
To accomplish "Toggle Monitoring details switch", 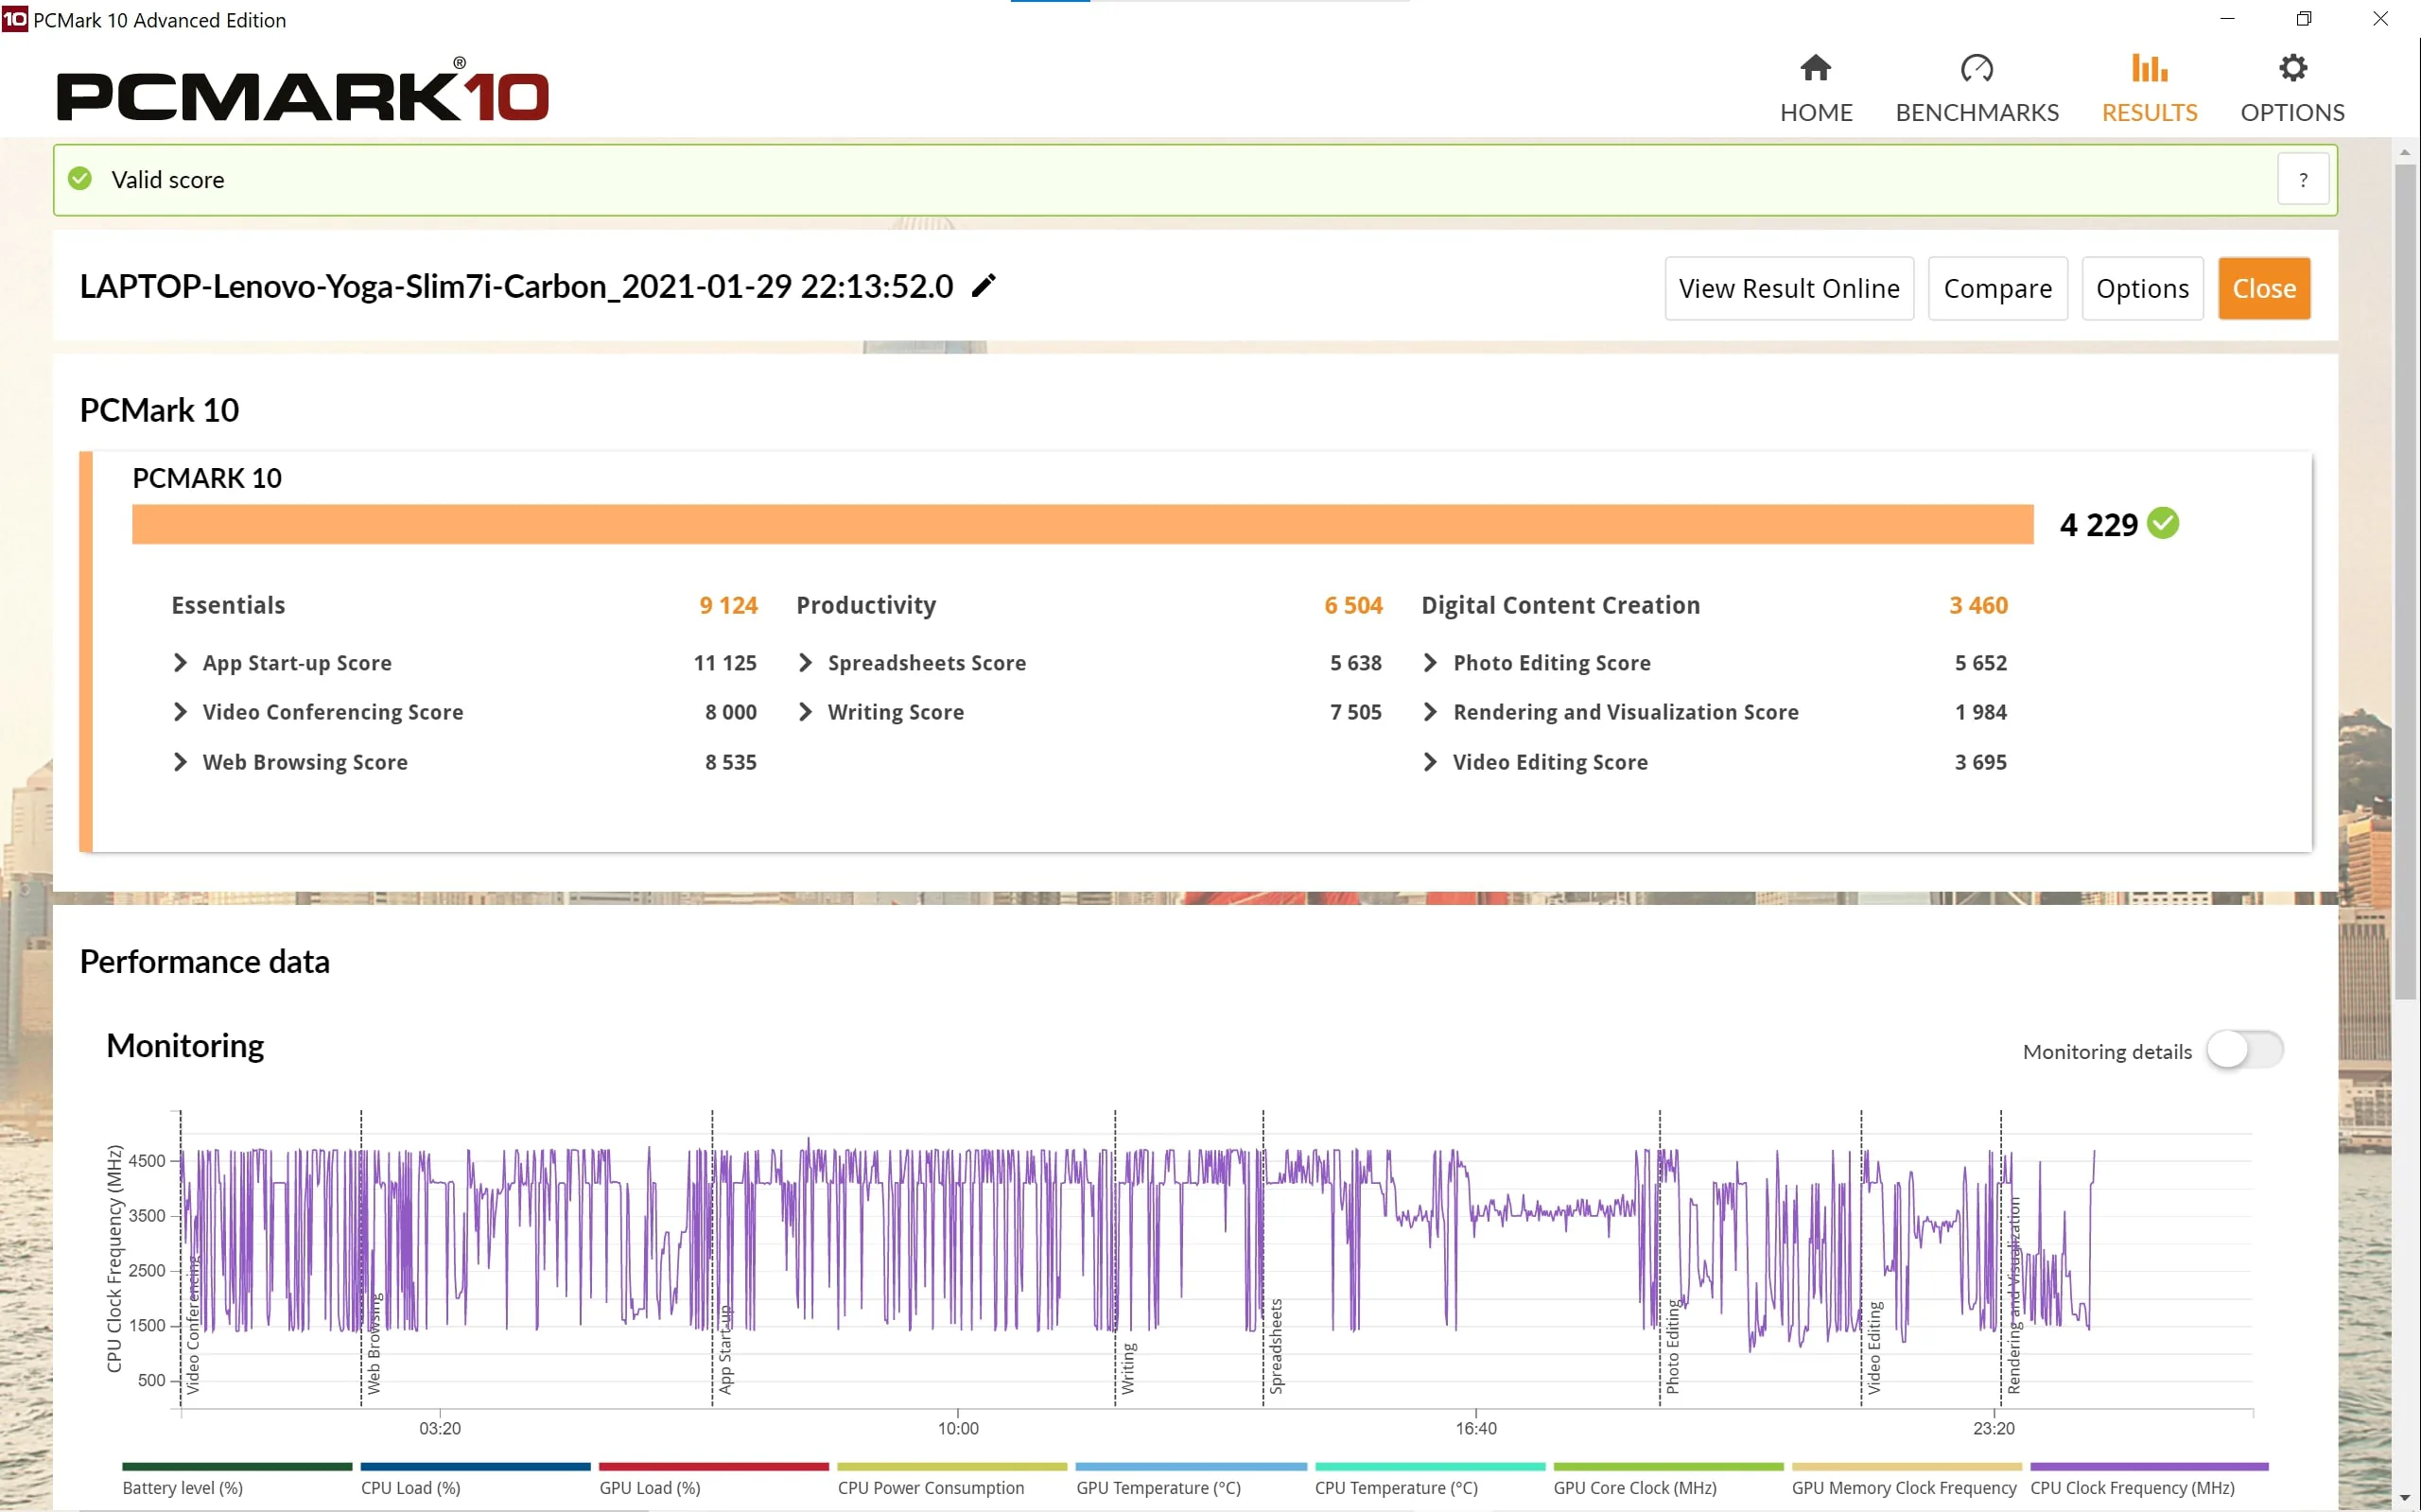I will (2245, 1050).
